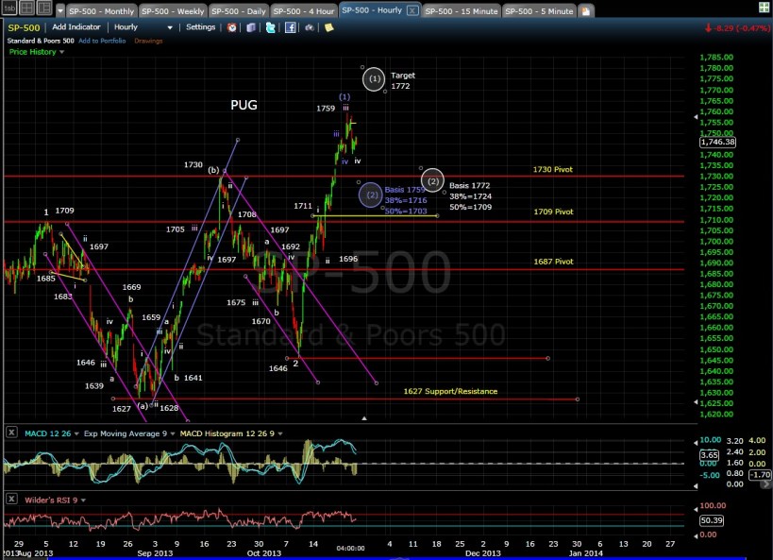Click the 'Dec 2013' date axis label
Viewport: 773px width, 560px height.
pos(482,553)
